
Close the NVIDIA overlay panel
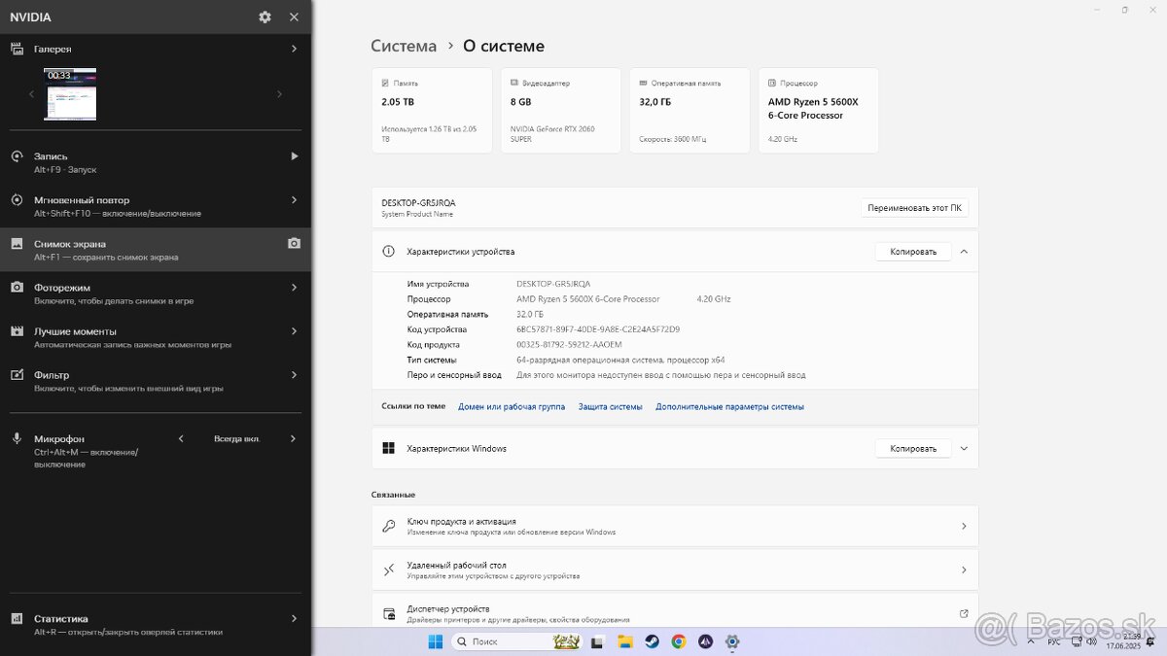(294, 17)
